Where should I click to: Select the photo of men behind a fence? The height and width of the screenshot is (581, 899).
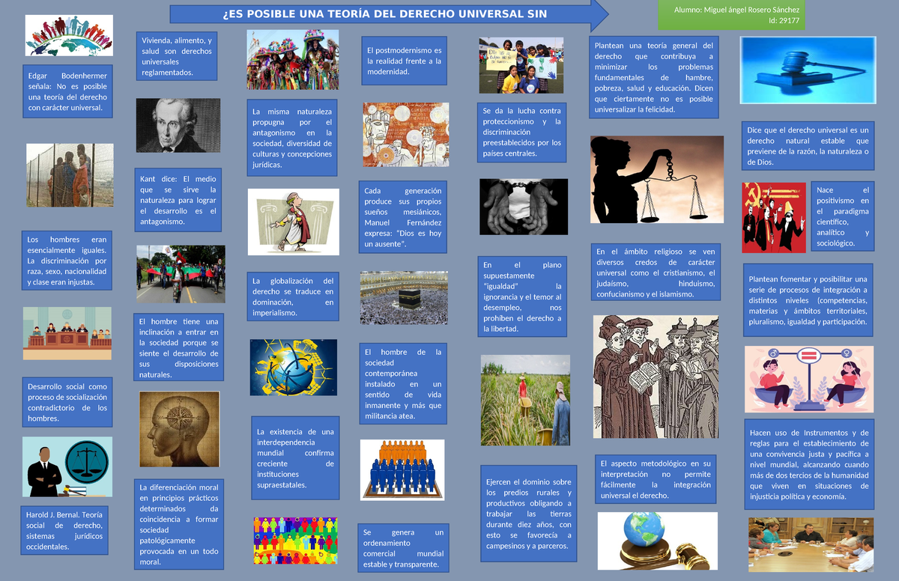70,175
